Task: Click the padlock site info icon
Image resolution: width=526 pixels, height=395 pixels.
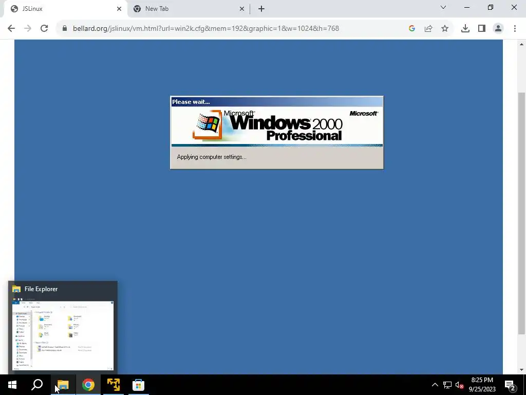Action: coord(65,29)
